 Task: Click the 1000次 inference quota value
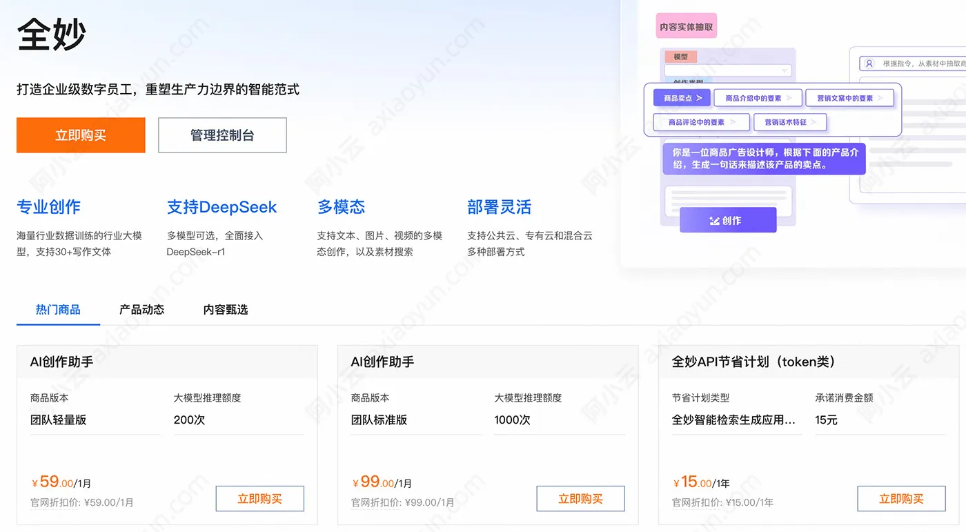click(512, 420)
